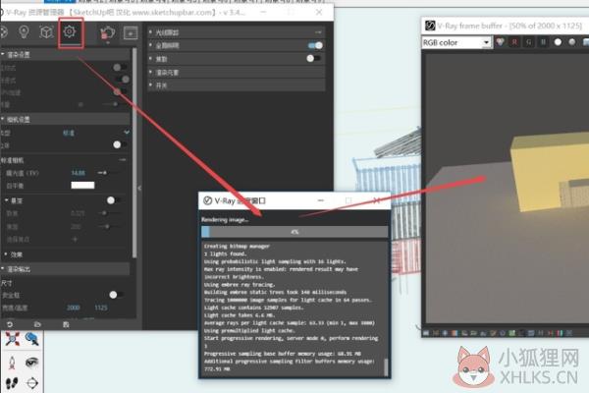Toggle GPU acceleration switch
This screenshot has height=393, width=589.
(x=120, y=91)
